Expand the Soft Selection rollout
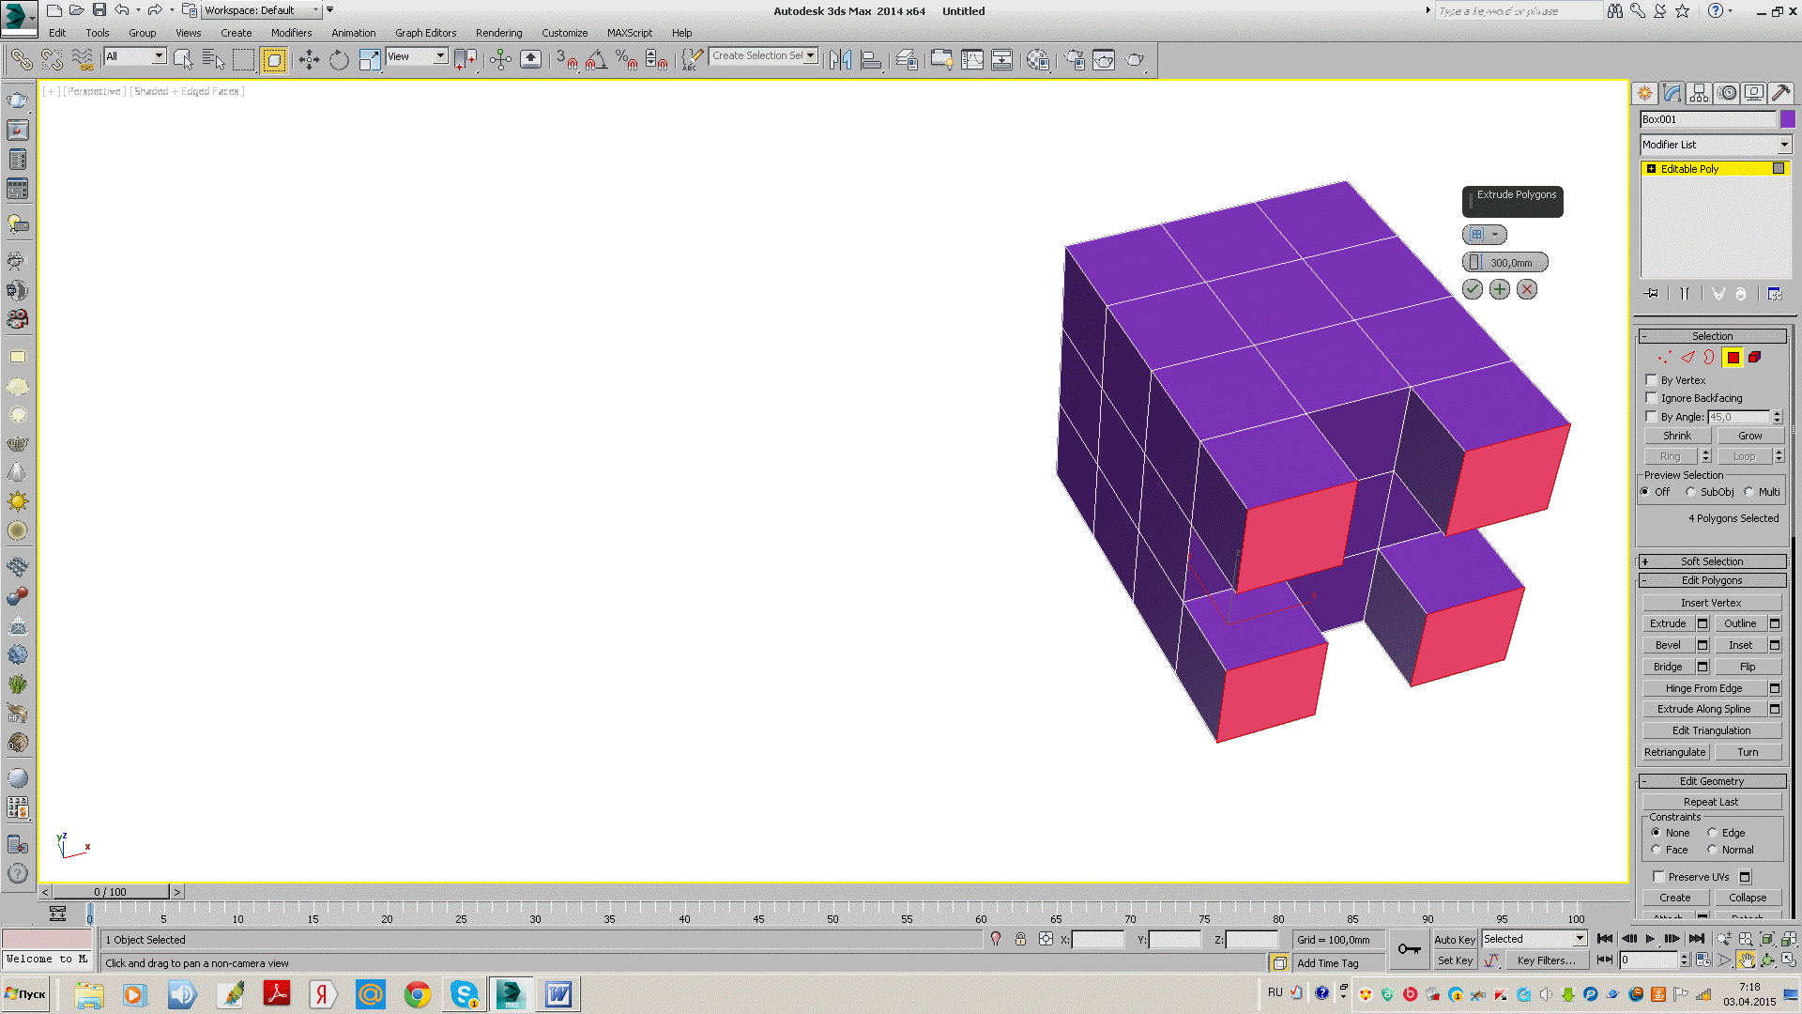The width and height of the screenshot is (1802, 1014). (1712, 561)
